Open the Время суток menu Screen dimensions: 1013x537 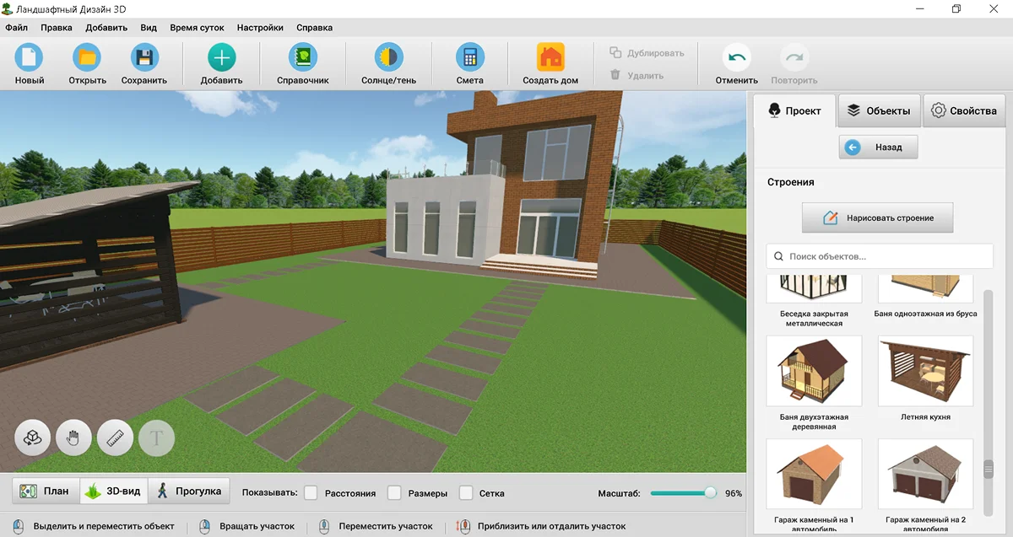pos(197,27)
